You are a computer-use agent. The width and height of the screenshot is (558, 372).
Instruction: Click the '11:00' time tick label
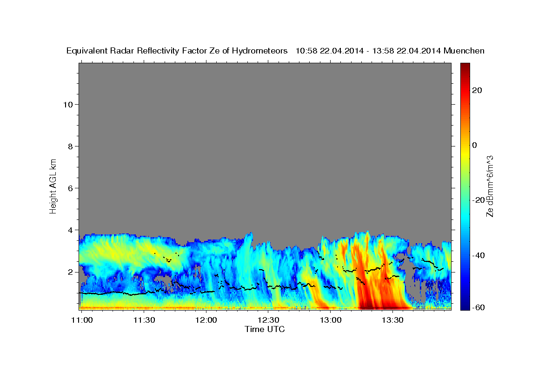pos(82,320)
